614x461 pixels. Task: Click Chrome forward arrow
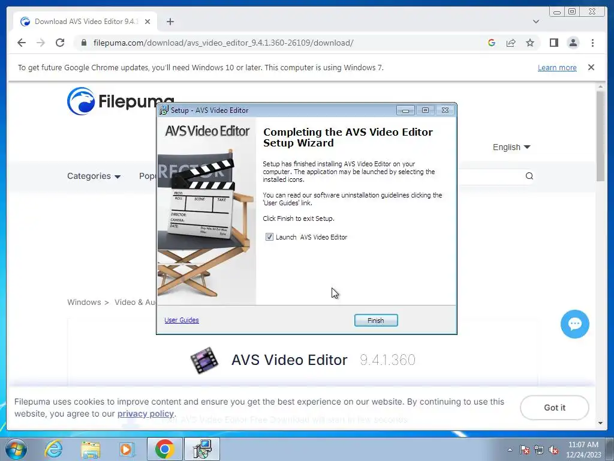41,43
